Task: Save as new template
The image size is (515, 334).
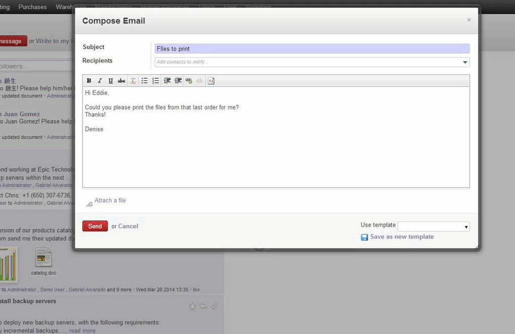Action: coord(401,237)
